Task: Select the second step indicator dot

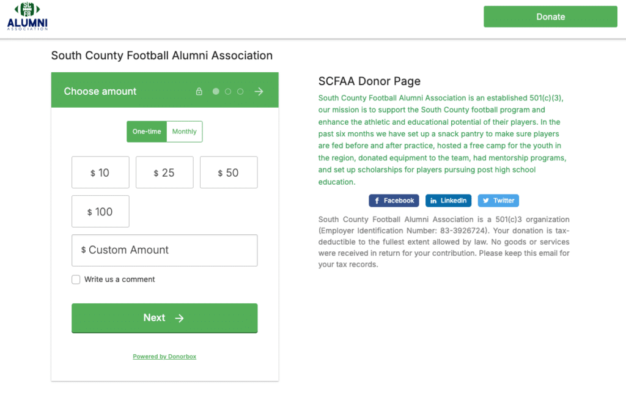Action: [227, 90]
